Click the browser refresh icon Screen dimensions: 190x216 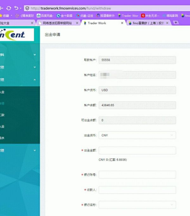[x=9, y=8]
